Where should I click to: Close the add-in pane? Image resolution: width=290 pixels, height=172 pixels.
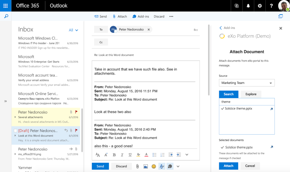tap(281, 28)
